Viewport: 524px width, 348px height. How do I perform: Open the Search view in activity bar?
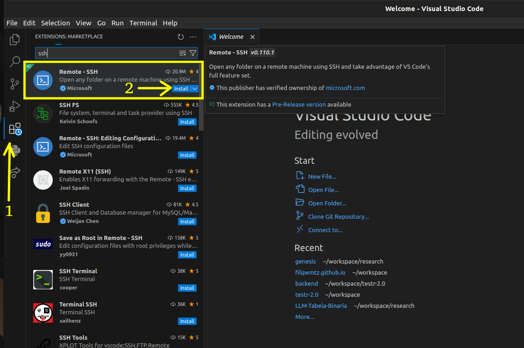(x=14, y=61)
